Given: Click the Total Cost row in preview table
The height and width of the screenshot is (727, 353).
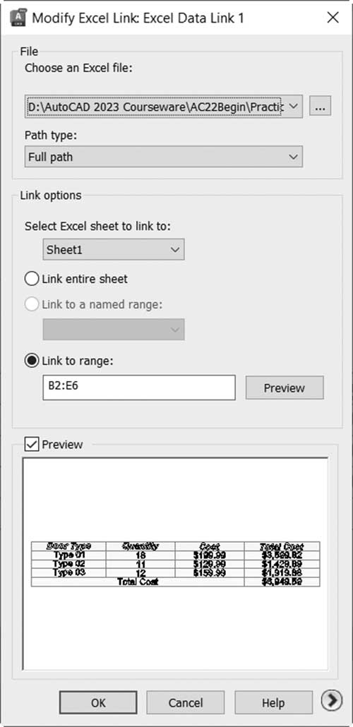Looking at the screenshot, I should [x=175, y=582].
